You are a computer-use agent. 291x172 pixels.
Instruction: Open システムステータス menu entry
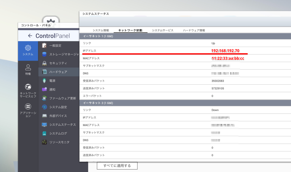click(x=59, y=124)
